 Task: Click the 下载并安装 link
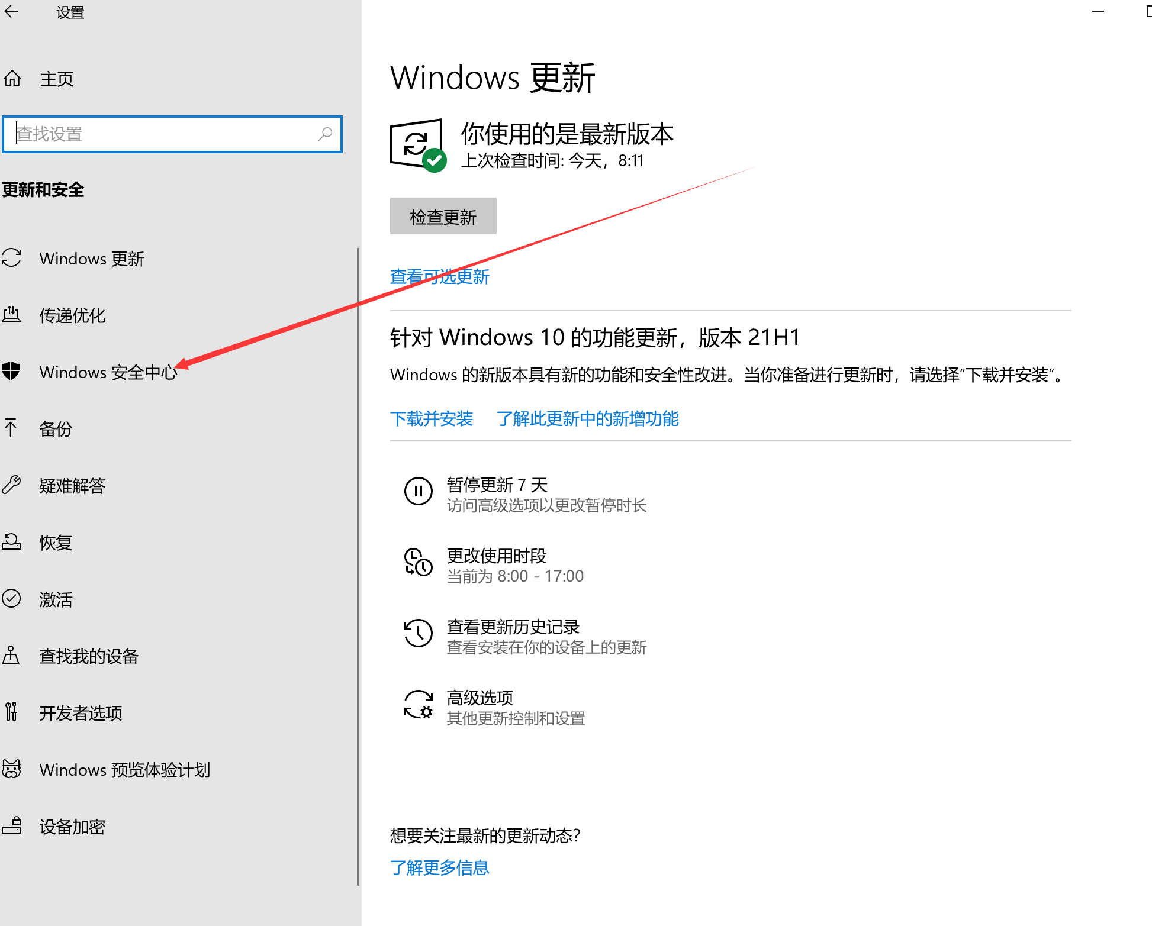[431, 419]
